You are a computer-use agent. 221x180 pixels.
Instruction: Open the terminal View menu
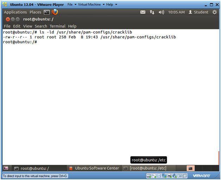coord(27,26)
